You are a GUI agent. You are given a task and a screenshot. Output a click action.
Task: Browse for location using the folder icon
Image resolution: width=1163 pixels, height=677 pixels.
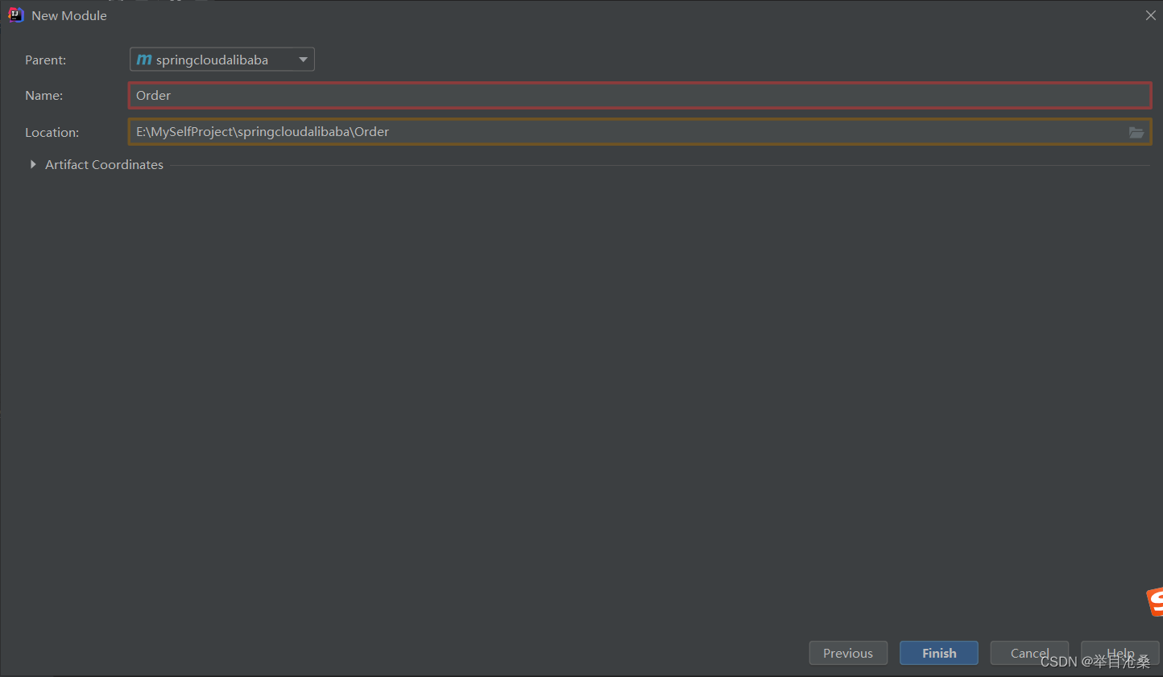point(1136,132)
